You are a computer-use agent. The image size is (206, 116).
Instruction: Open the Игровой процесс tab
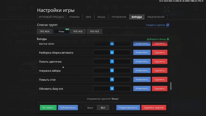[51, 17]
